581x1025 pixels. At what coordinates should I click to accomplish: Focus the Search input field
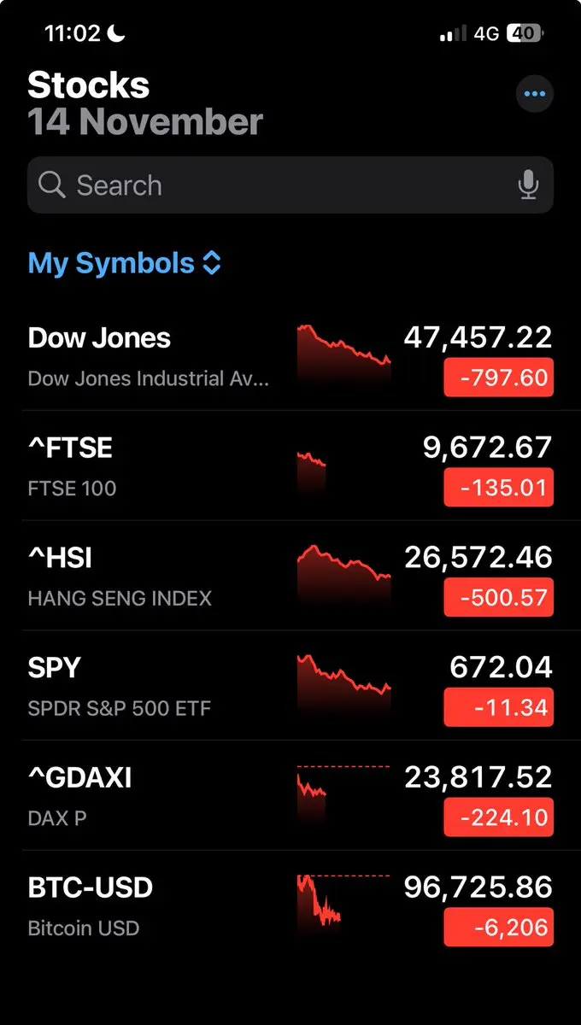point(282,184)
